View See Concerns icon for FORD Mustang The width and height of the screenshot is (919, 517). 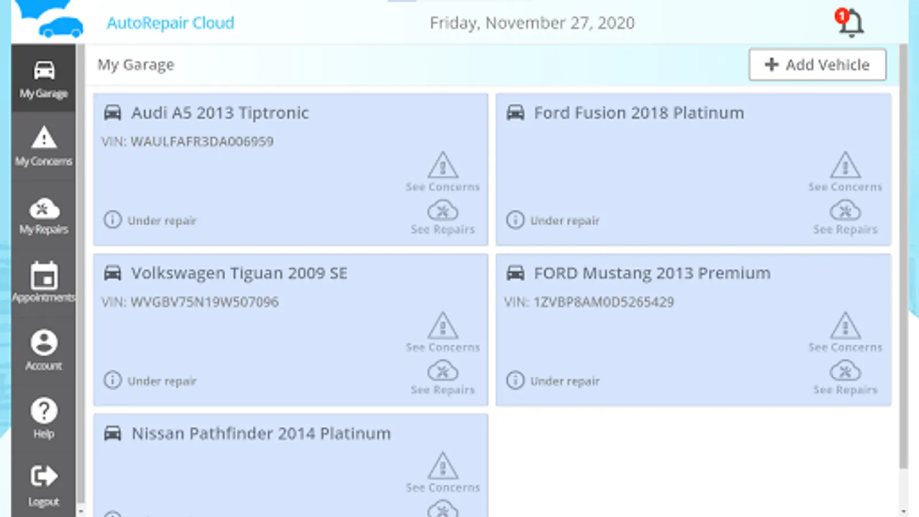pyautogui.click(x=845, y=326)
